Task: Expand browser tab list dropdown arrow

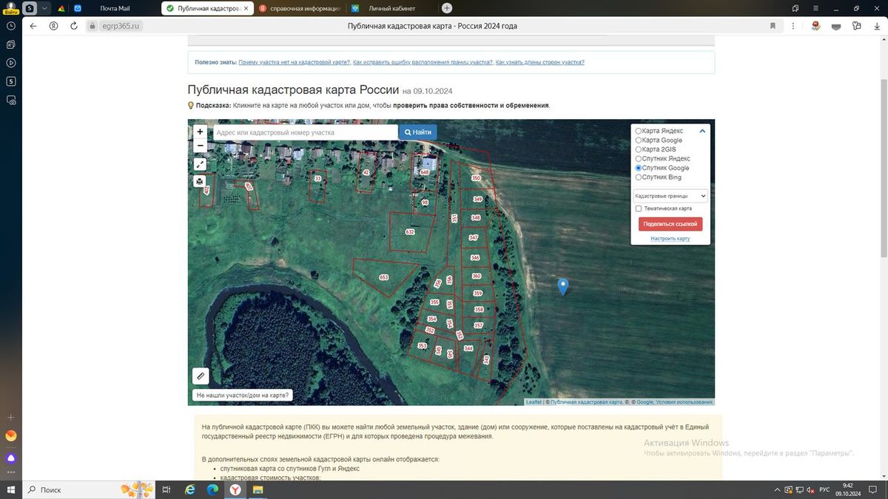Action: click(45, 8)
